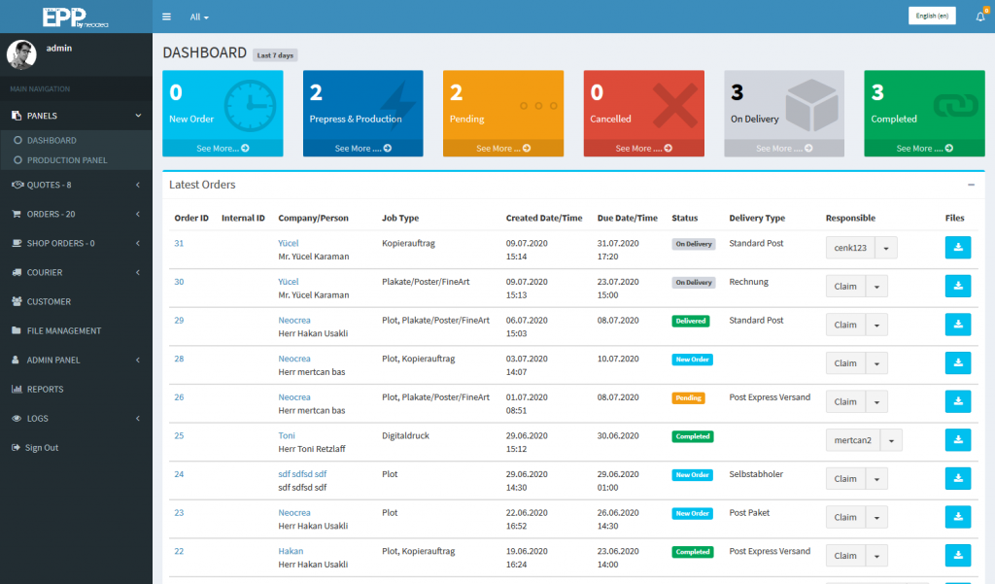Open the All dropdown in top bar
This screenshot has height=584, width=995.
tap(199, 17)
